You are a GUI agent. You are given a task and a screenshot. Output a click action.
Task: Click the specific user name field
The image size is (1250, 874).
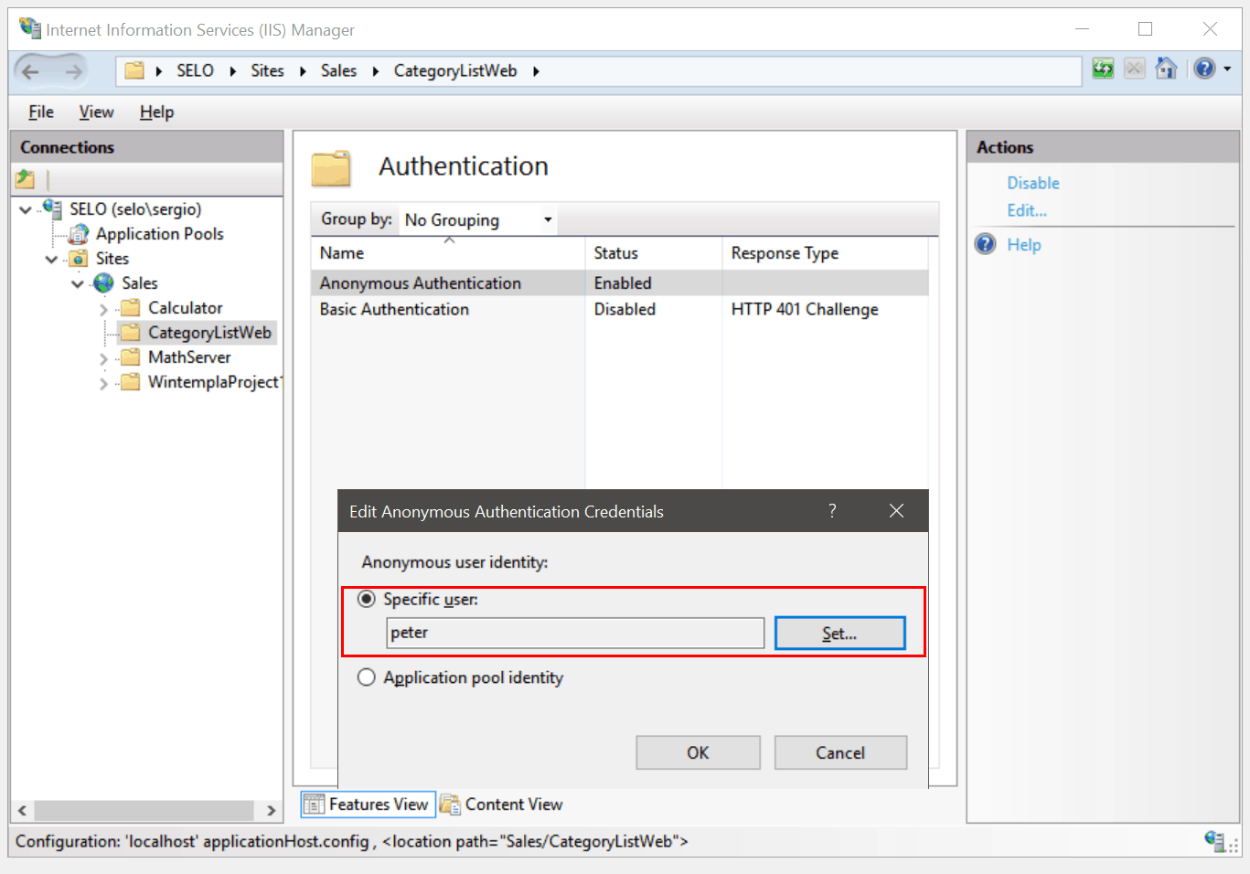click(575, 633)
